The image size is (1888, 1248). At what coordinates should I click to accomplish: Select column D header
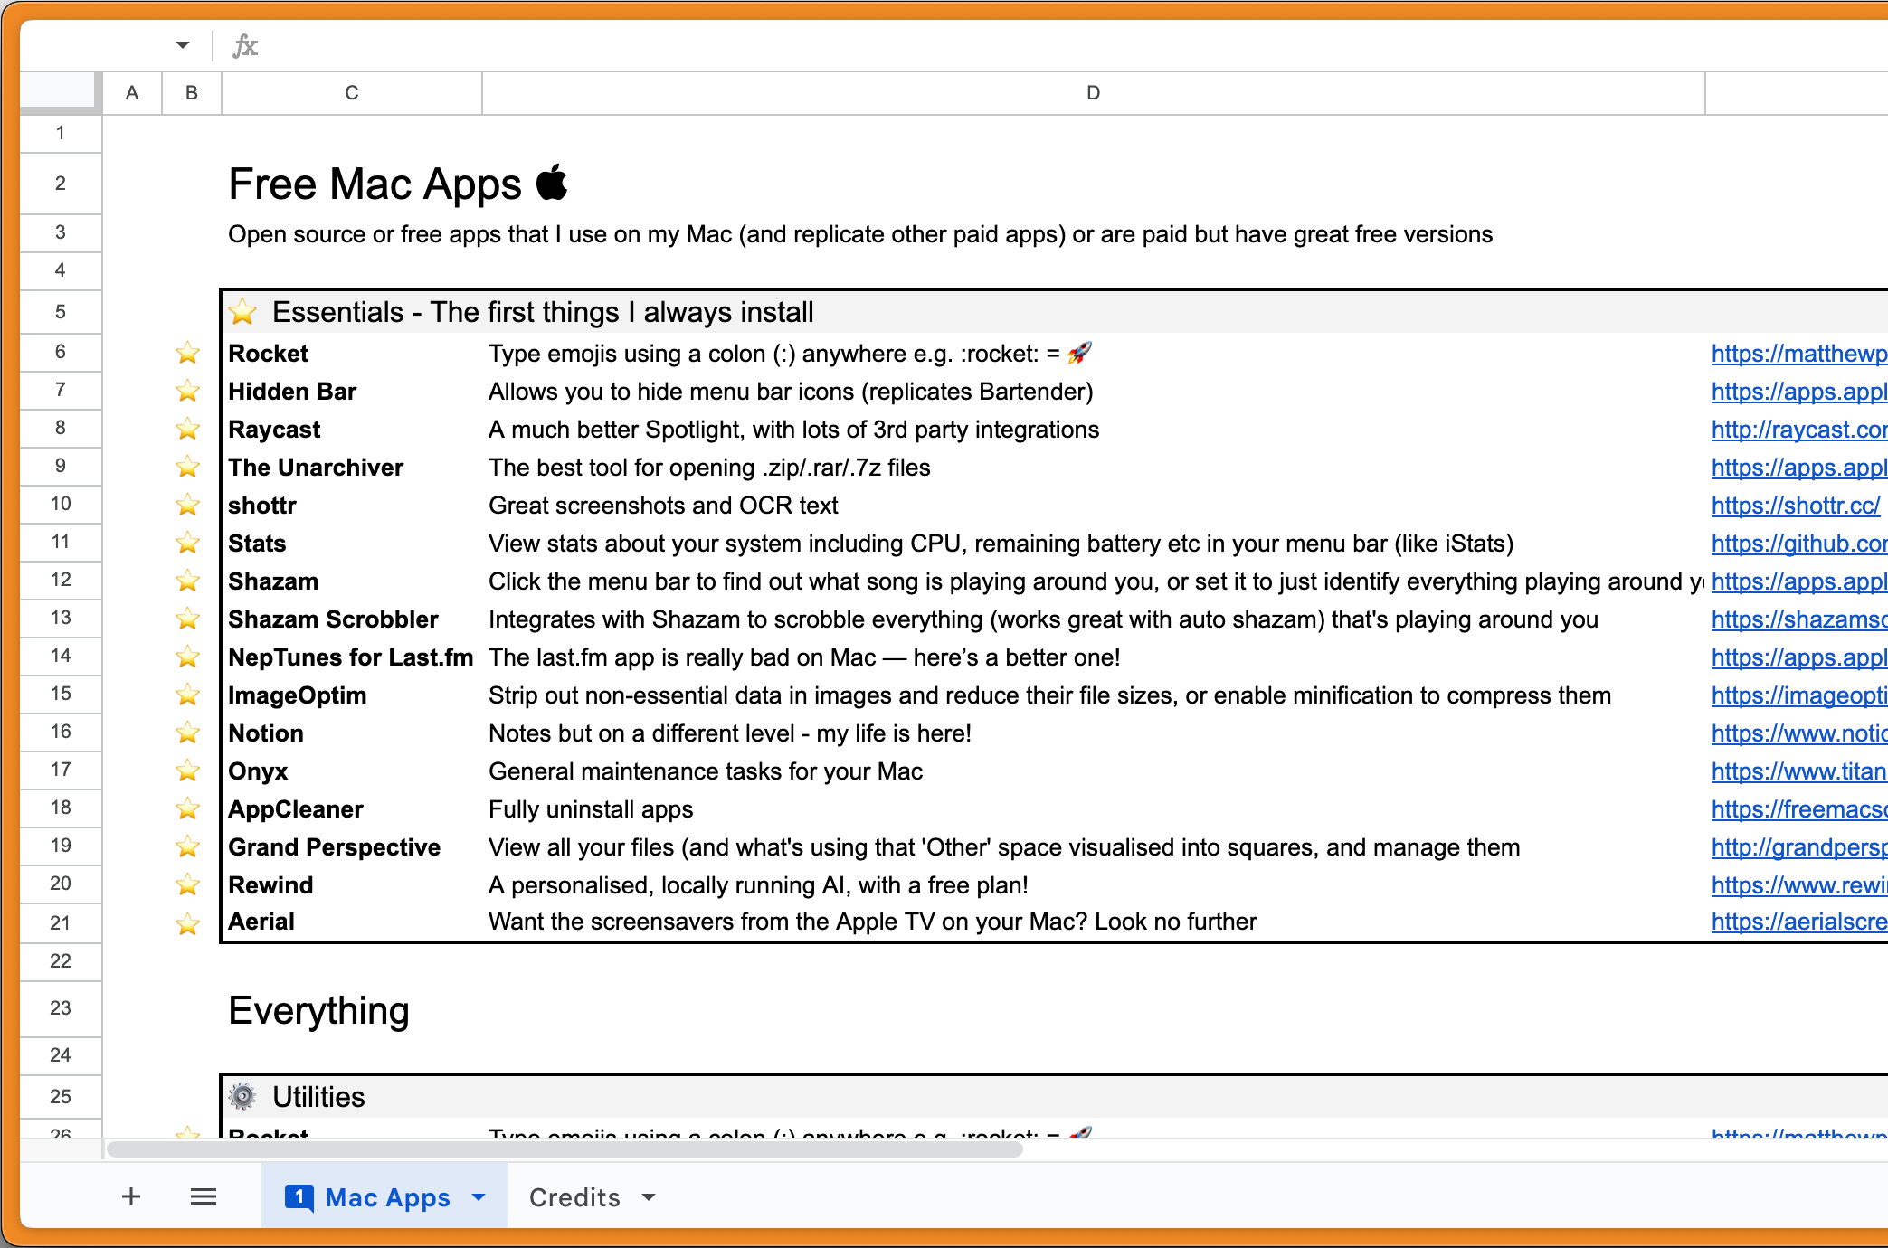1094,93
